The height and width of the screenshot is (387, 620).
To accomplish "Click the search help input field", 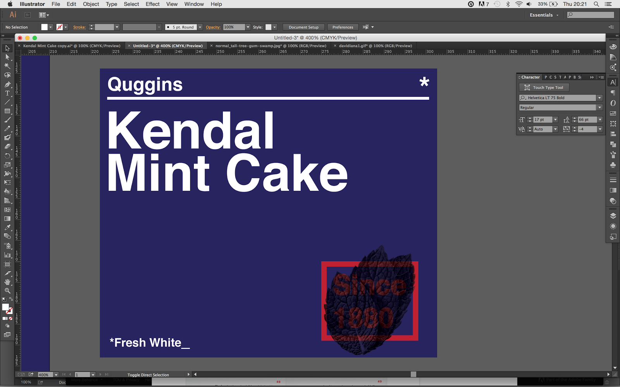I will [591, 15].
